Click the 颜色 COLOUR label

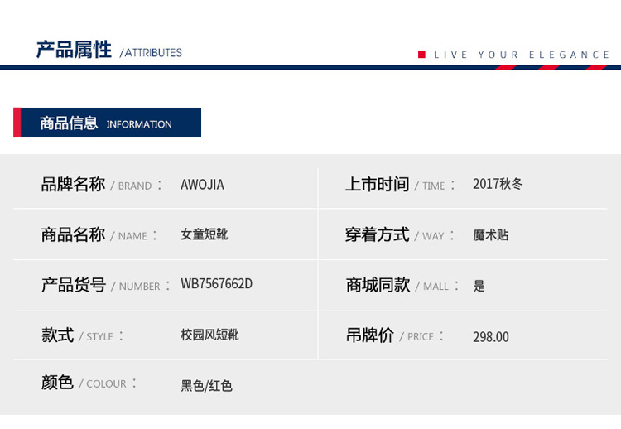click(89, 383)
